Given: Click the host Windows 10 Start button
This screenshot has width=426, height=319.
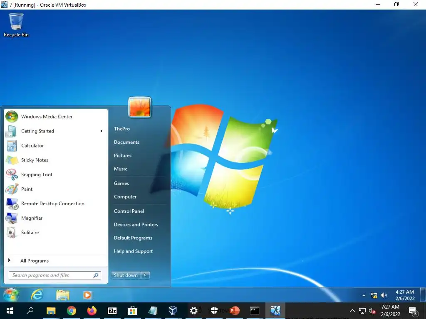Looking at the screenshot, I should pyautogui.click(x=10, y=311).
